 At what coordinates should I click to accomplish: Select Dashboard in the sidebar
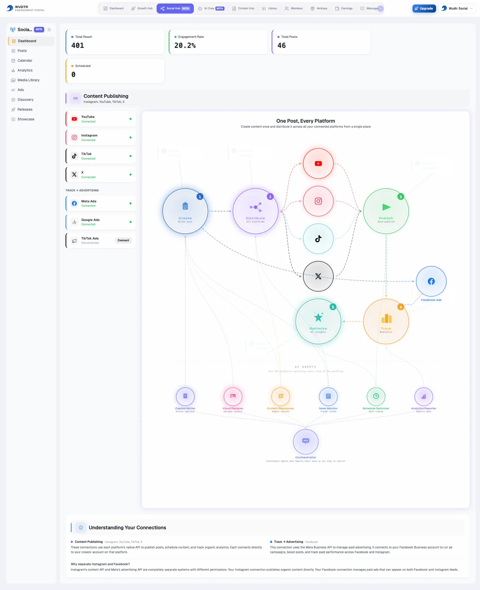coord(31,41)
